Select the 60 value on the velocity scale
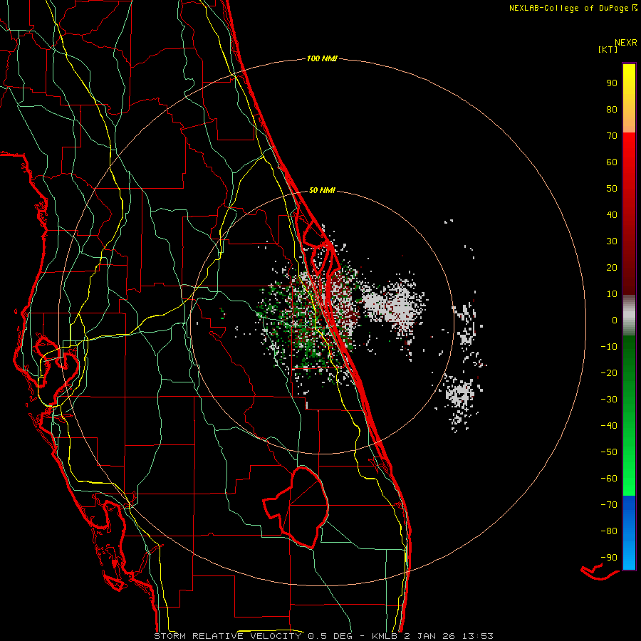This screenshot has width=641, height=641. click(x=612, y=162)
